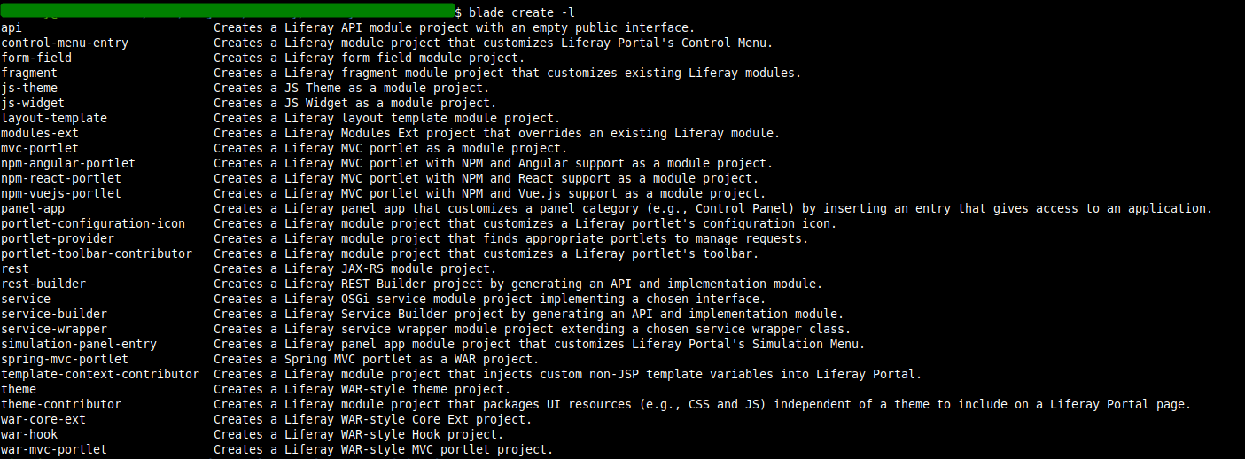Click 'Creates a Liferay layout template module project.'
The image size is (1245, 459).
click(x=387, y=118)
